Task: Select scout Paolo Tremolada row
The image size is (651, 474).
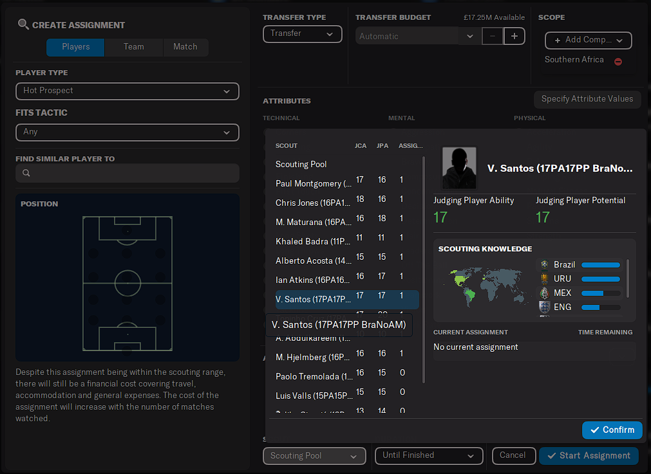Action: point(347,376)
